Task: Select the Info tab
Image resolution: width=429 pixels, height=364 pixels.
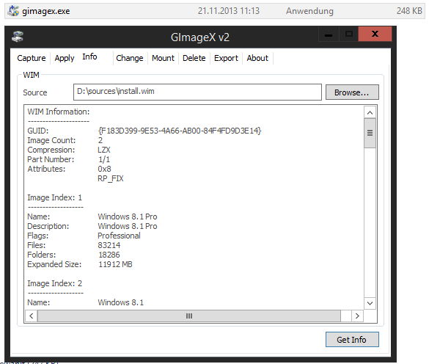Action: point(89,57)
